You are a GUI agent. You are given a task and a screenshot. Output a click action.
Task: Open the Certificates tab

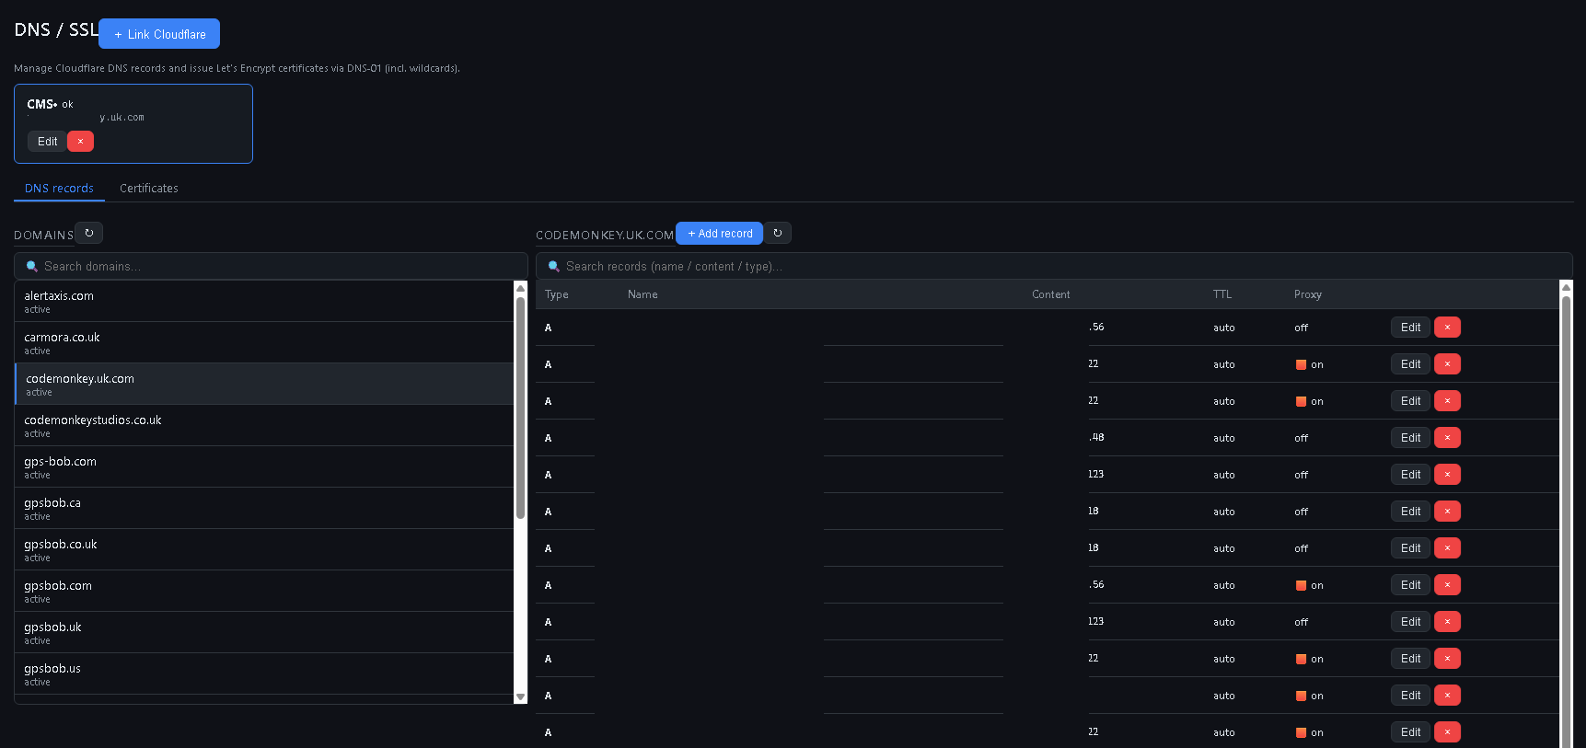[149, 188]
